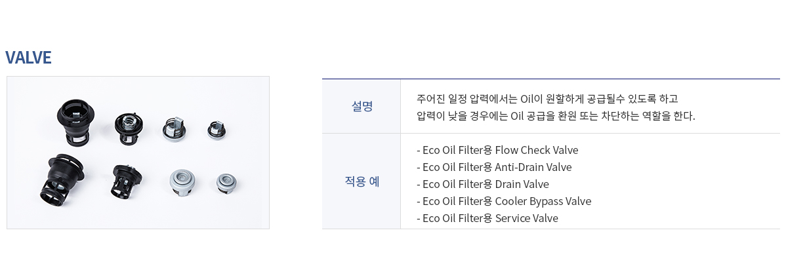Click the 'Eco Oil Filter용 Drain Valve' line
Image resolution: width=786 pixels, height=262 pixels.
point(483,184)
